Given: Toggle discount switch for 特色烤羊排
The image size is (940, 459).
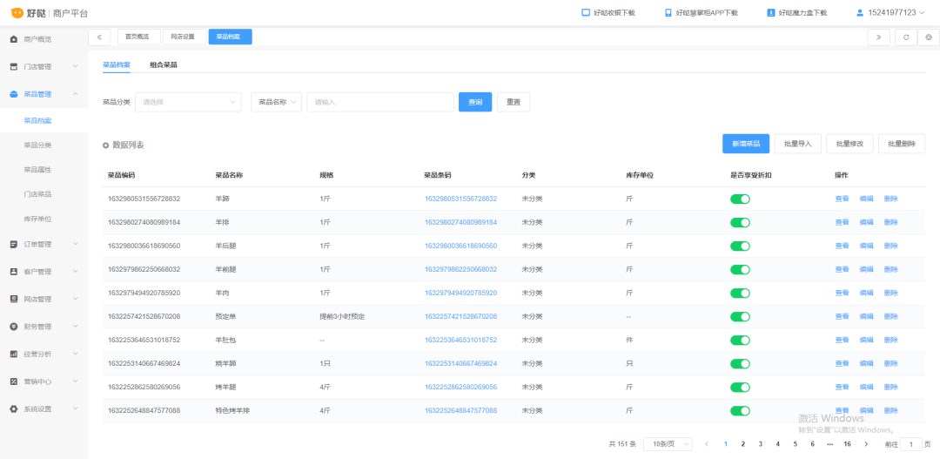Looking at the screenshot, I should click(740, 411).
